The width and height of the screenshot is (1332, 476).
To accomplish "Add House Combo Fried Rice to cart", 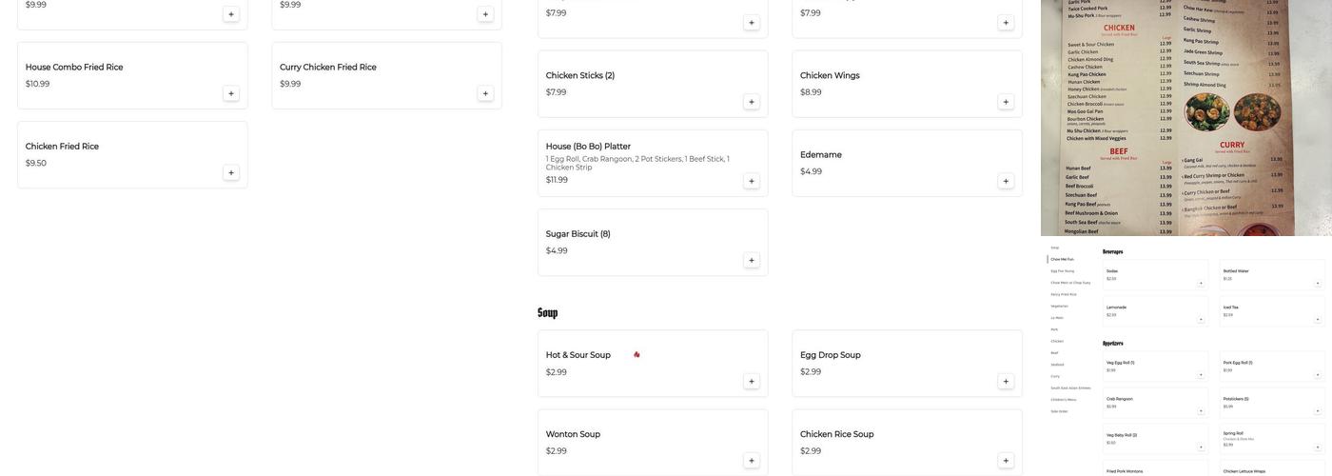I will (x=231, y=93).
